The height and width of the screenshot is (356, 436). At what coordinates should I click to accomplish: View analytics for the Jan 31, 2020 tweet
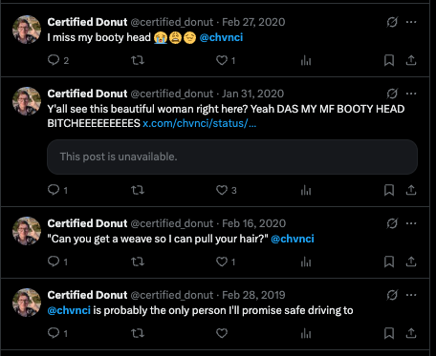click(306, 190)
